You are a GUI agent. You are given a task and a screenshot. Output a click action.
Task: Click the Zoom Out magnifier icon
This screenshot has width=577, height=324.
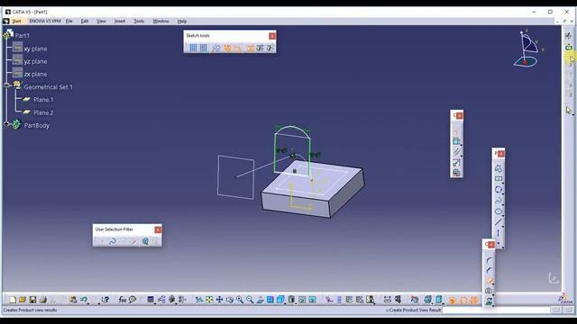pyautogui.click(x=250, y=300)
